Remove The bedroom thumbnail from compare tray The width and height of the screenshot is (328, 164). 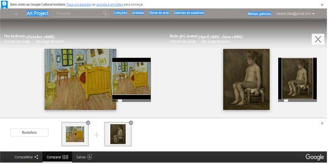[88, 123]
